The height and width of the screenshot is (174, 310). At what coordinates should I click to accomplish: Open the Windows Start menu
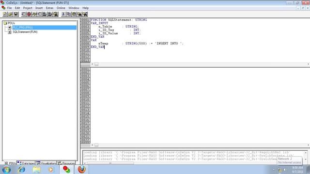click(x=6, y=170)
